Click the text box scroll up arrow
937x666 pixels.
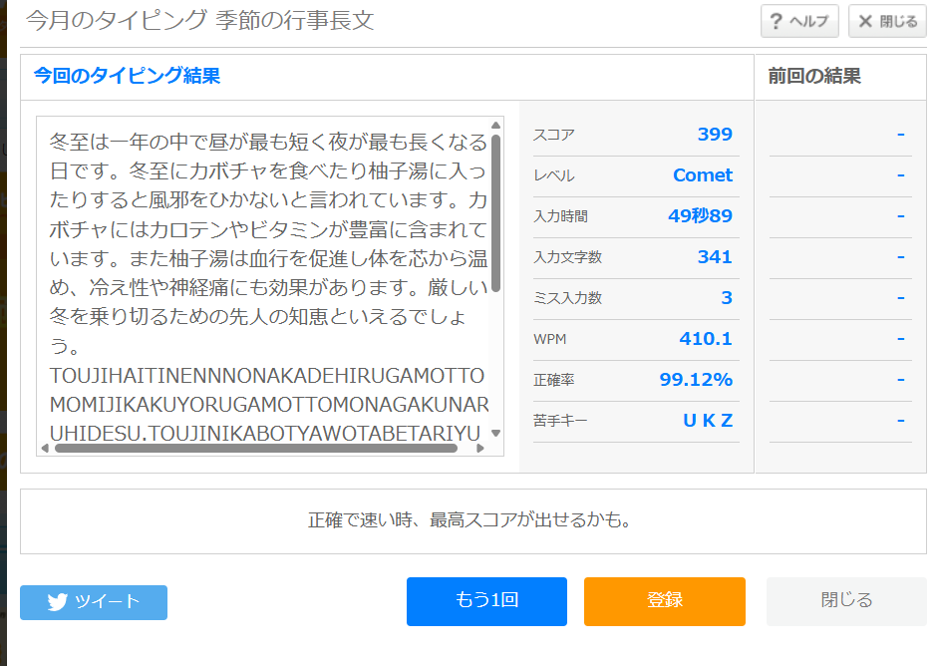click(x=496, y=125)
